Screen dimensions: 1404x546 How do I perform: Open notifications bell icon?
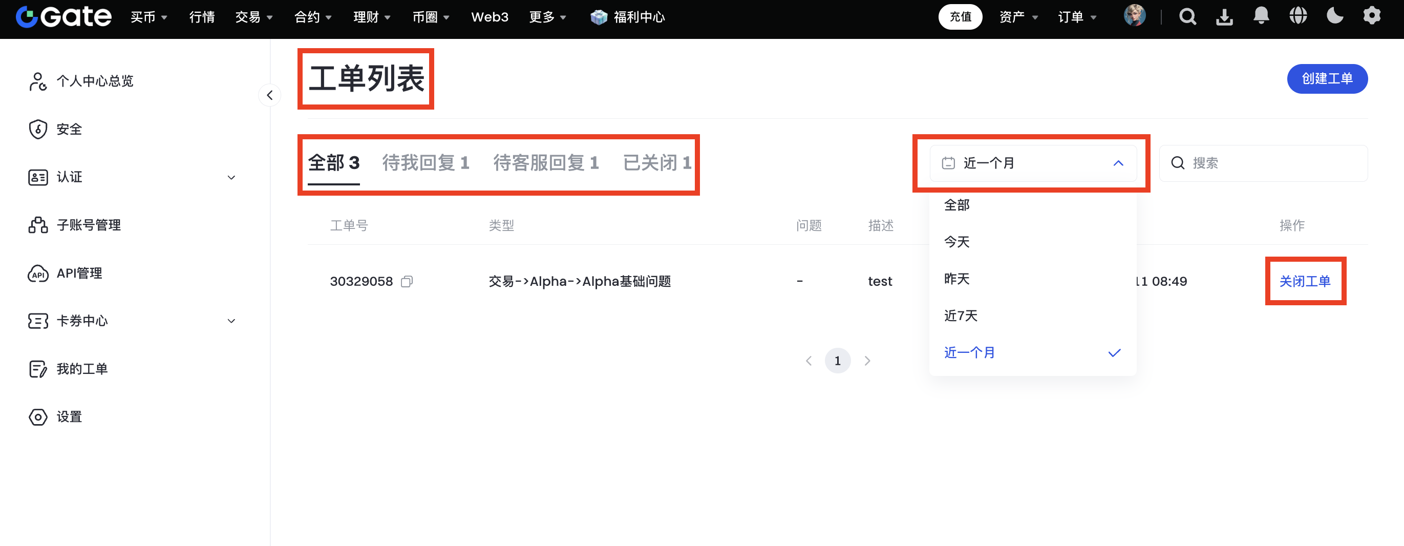(1261, 16)
